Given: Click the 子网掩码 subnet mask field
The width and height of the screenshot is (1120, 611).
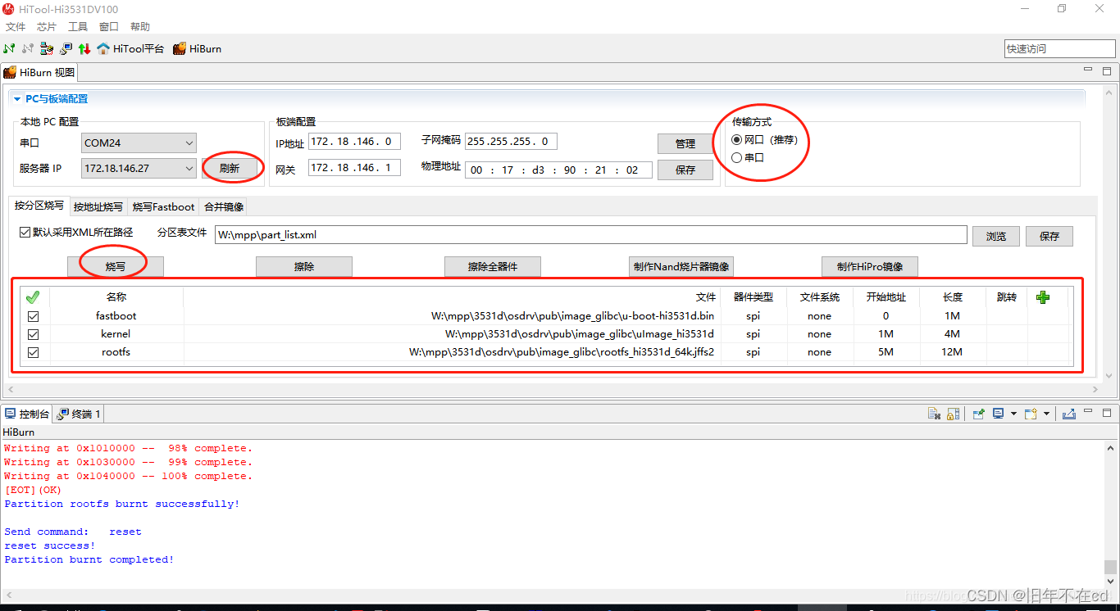Looking at the screenshot, I should click(511, 142).
